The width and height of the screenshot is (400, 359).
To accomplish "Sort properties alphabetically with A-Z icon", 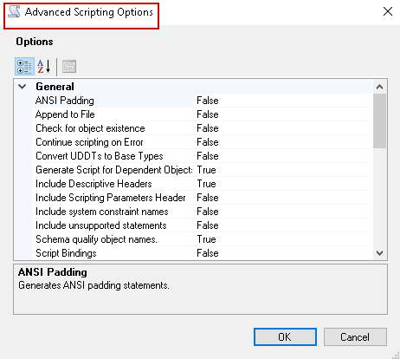I will pyautogui.click(x=44, y=67).
